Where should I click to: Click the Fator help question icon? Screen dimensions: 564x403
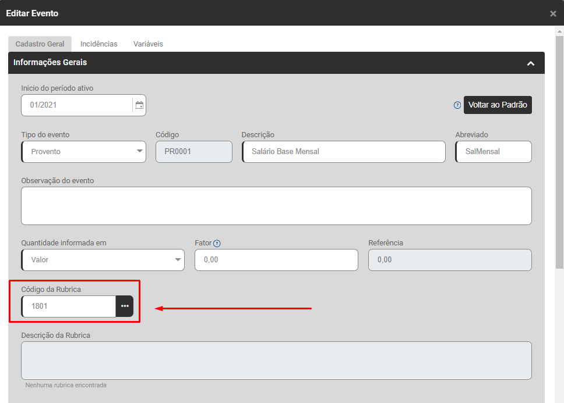217,244
